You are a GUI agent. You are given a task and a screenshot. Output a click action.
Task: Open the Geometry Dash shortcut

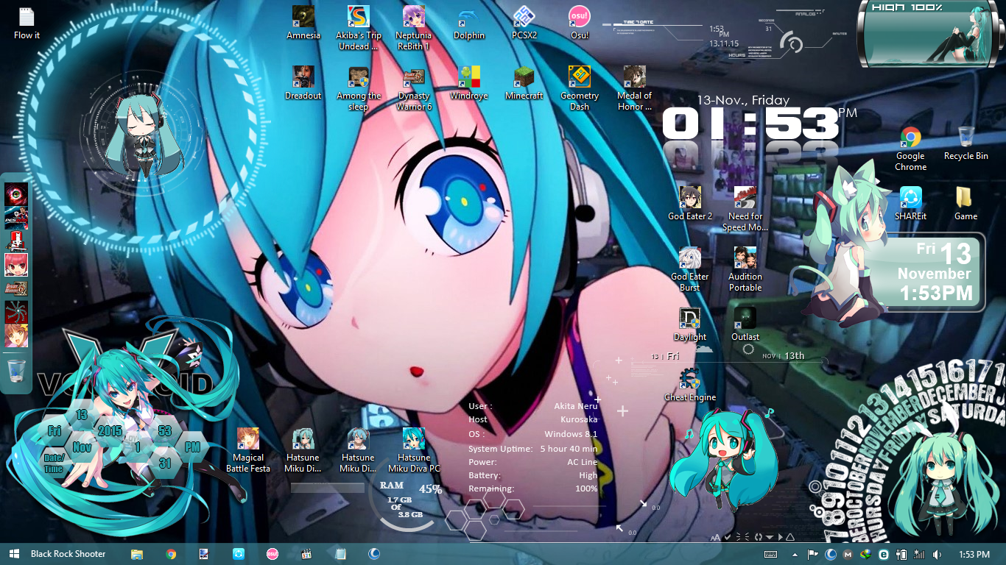pos(580,88)
